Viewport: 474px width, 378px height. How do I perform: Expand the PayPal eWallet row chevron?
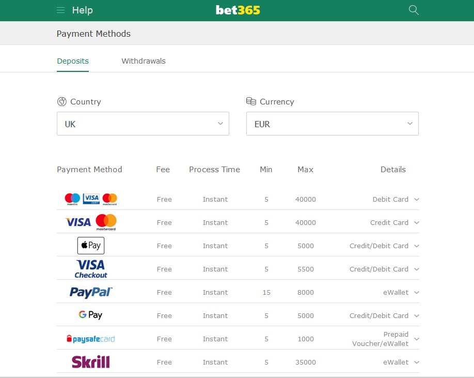pos(417,293)
